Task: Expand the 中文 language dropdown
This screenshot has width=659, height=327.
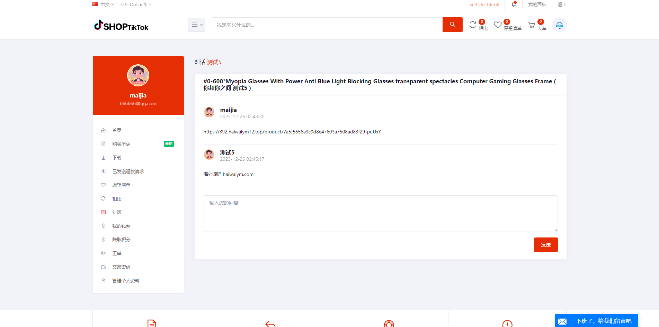Action: pyautogui.click(x=104, y=4)
